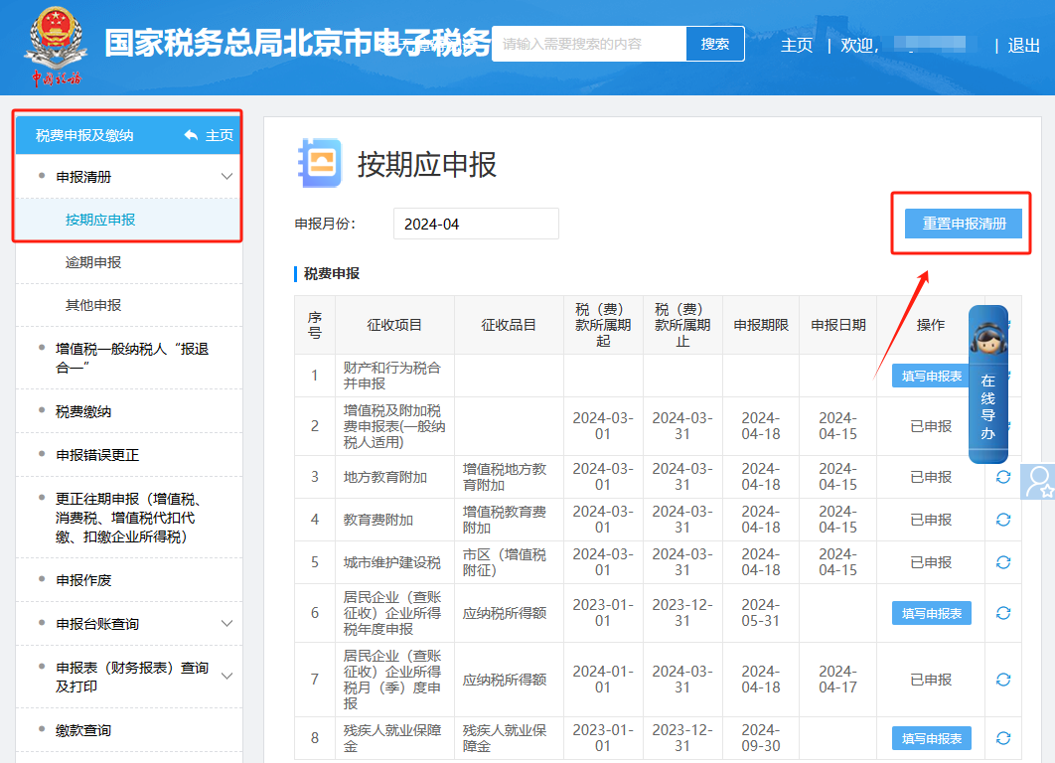
Task: Click 增值税教育费附加 cell
Action: click(509, 520)
